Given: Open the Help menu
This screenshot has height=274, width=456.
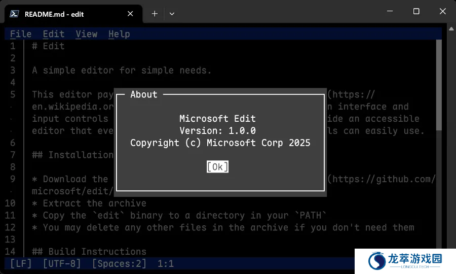Looking at the screenshot, I should tap(119, 34).
